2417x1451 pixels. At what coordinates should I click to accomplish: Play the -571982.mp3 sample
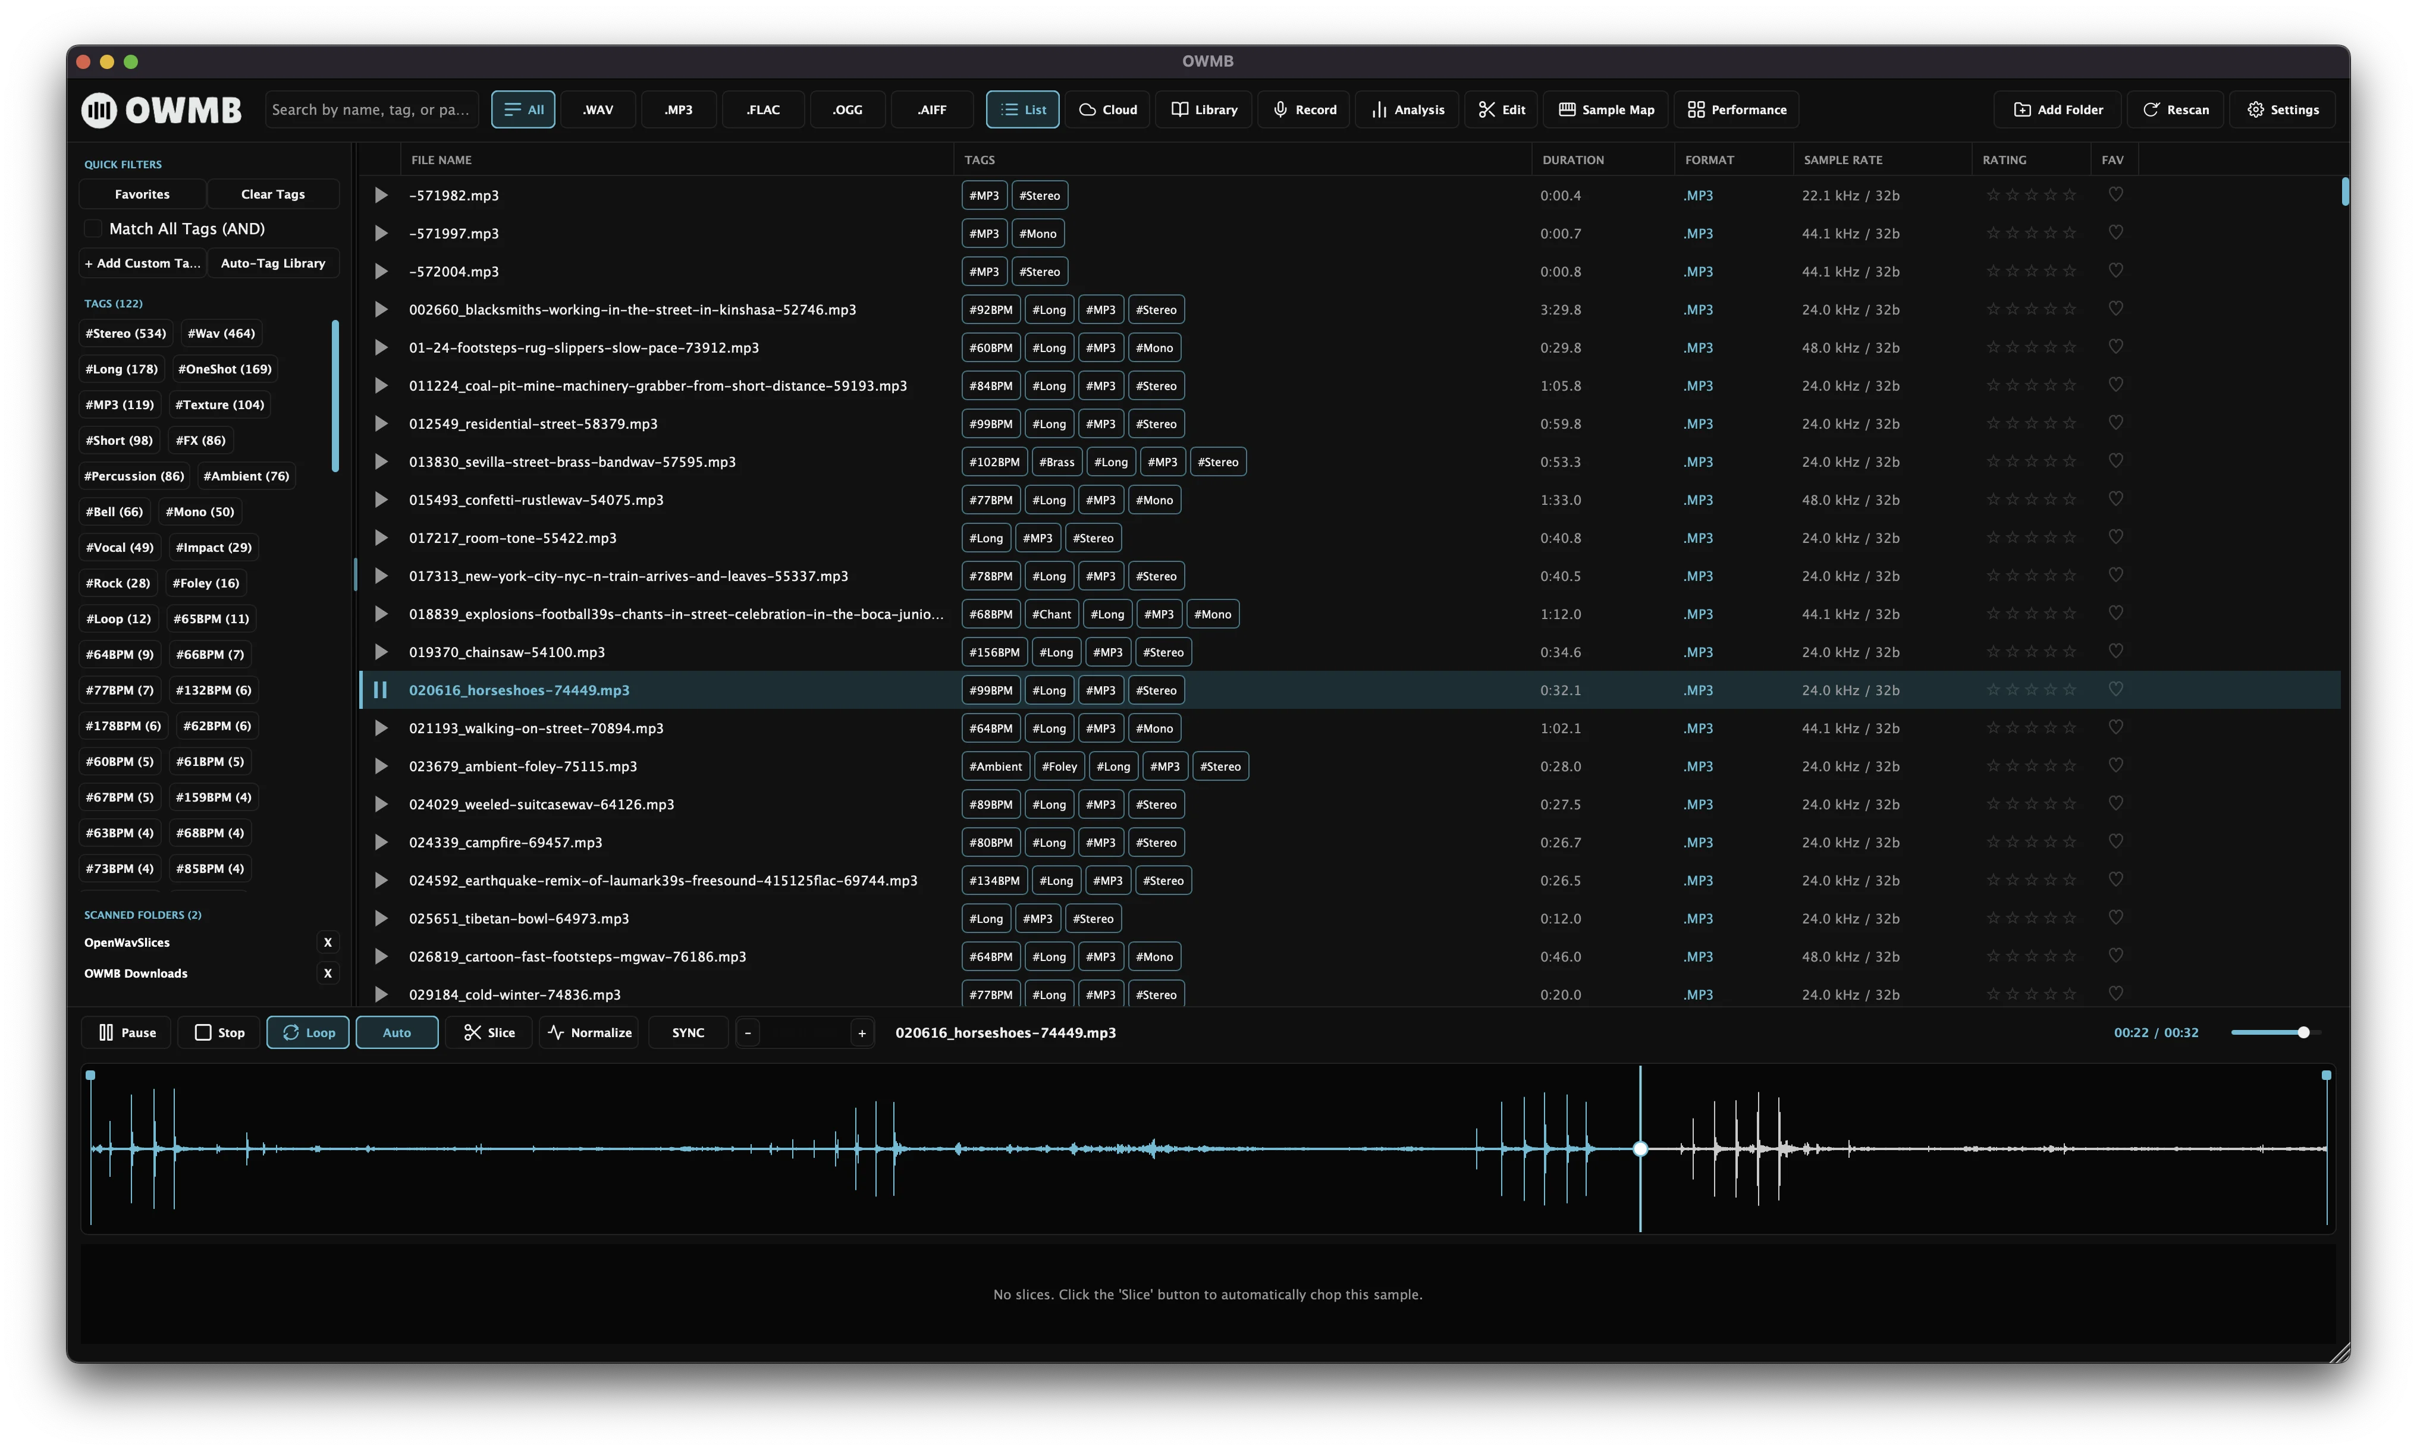pos(381,196)
